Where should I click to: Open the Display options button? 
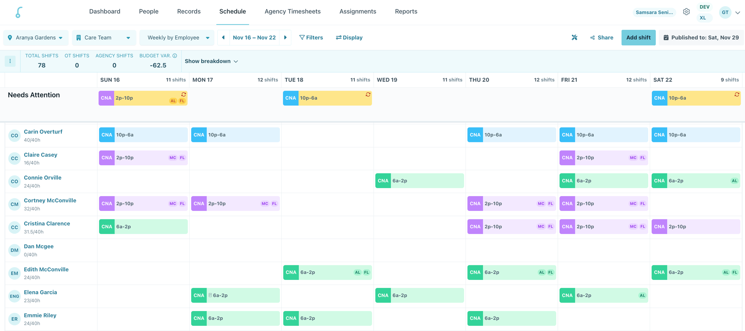pos(349,37)
